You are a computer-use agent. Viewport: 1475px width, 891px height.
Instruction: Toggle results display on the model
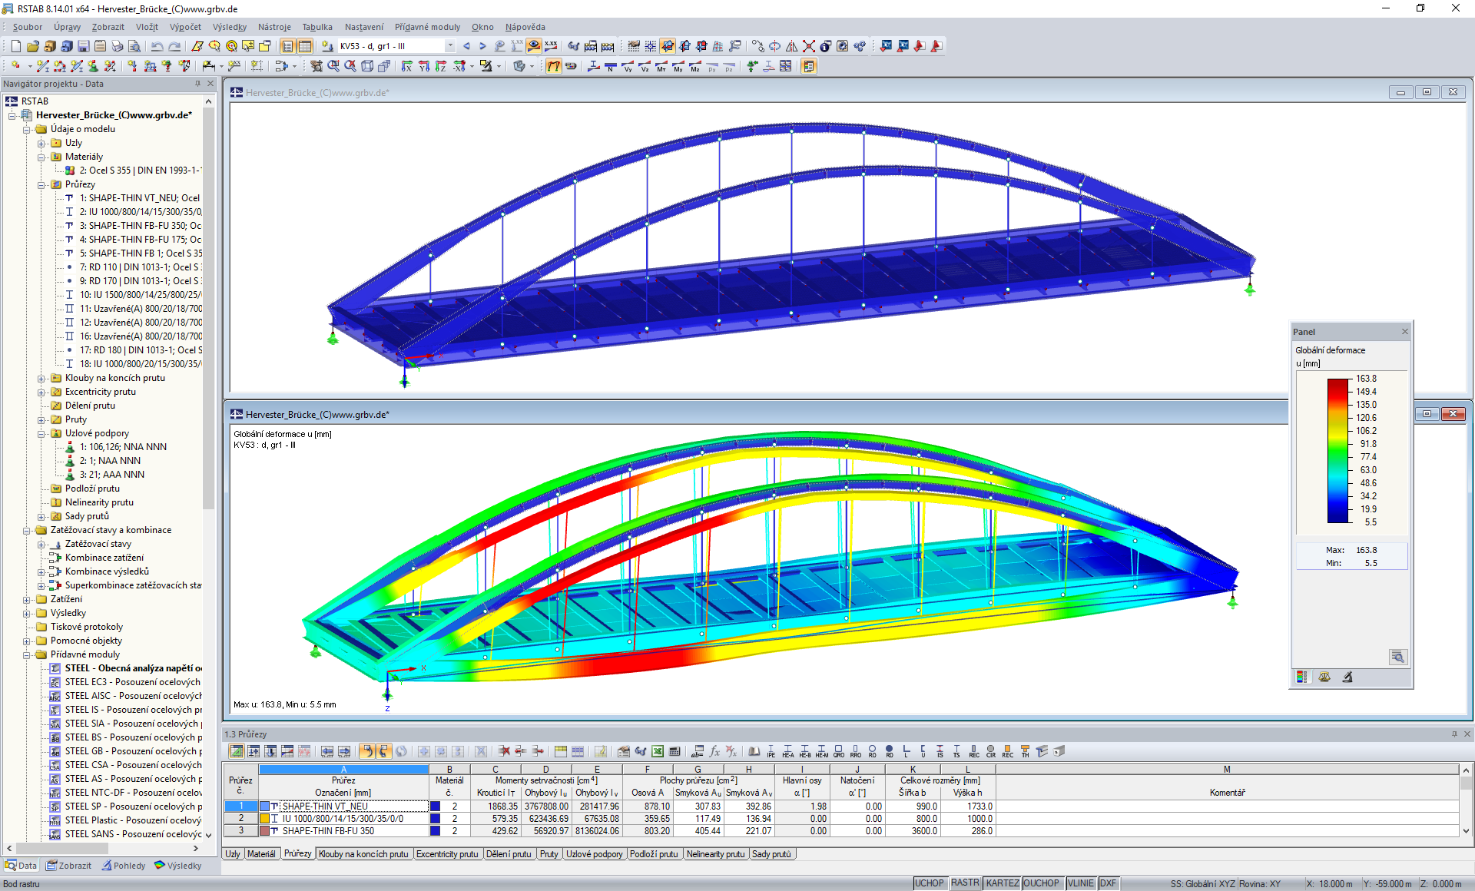point(554,66)
